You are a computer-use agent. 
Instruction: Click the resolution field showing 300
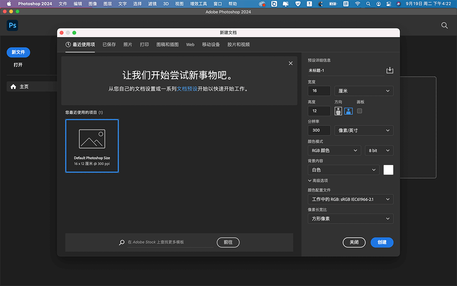tap(319, 130)
